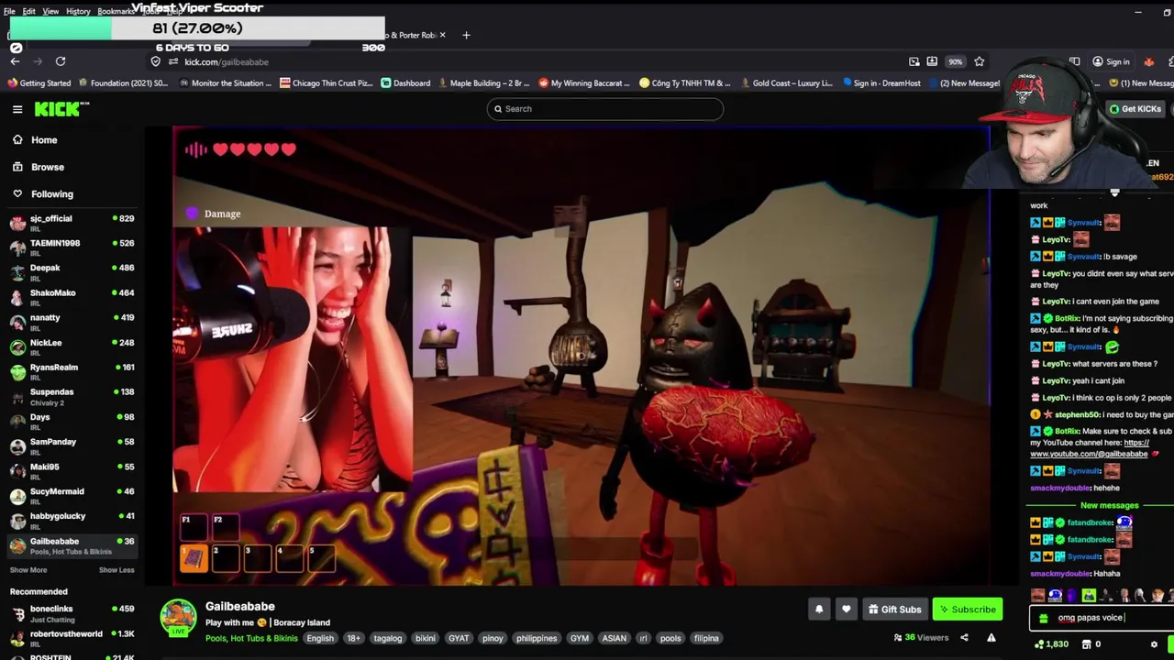Open habbygolucky channel in sidebar
1174x660 pixels.
(72, 520)
